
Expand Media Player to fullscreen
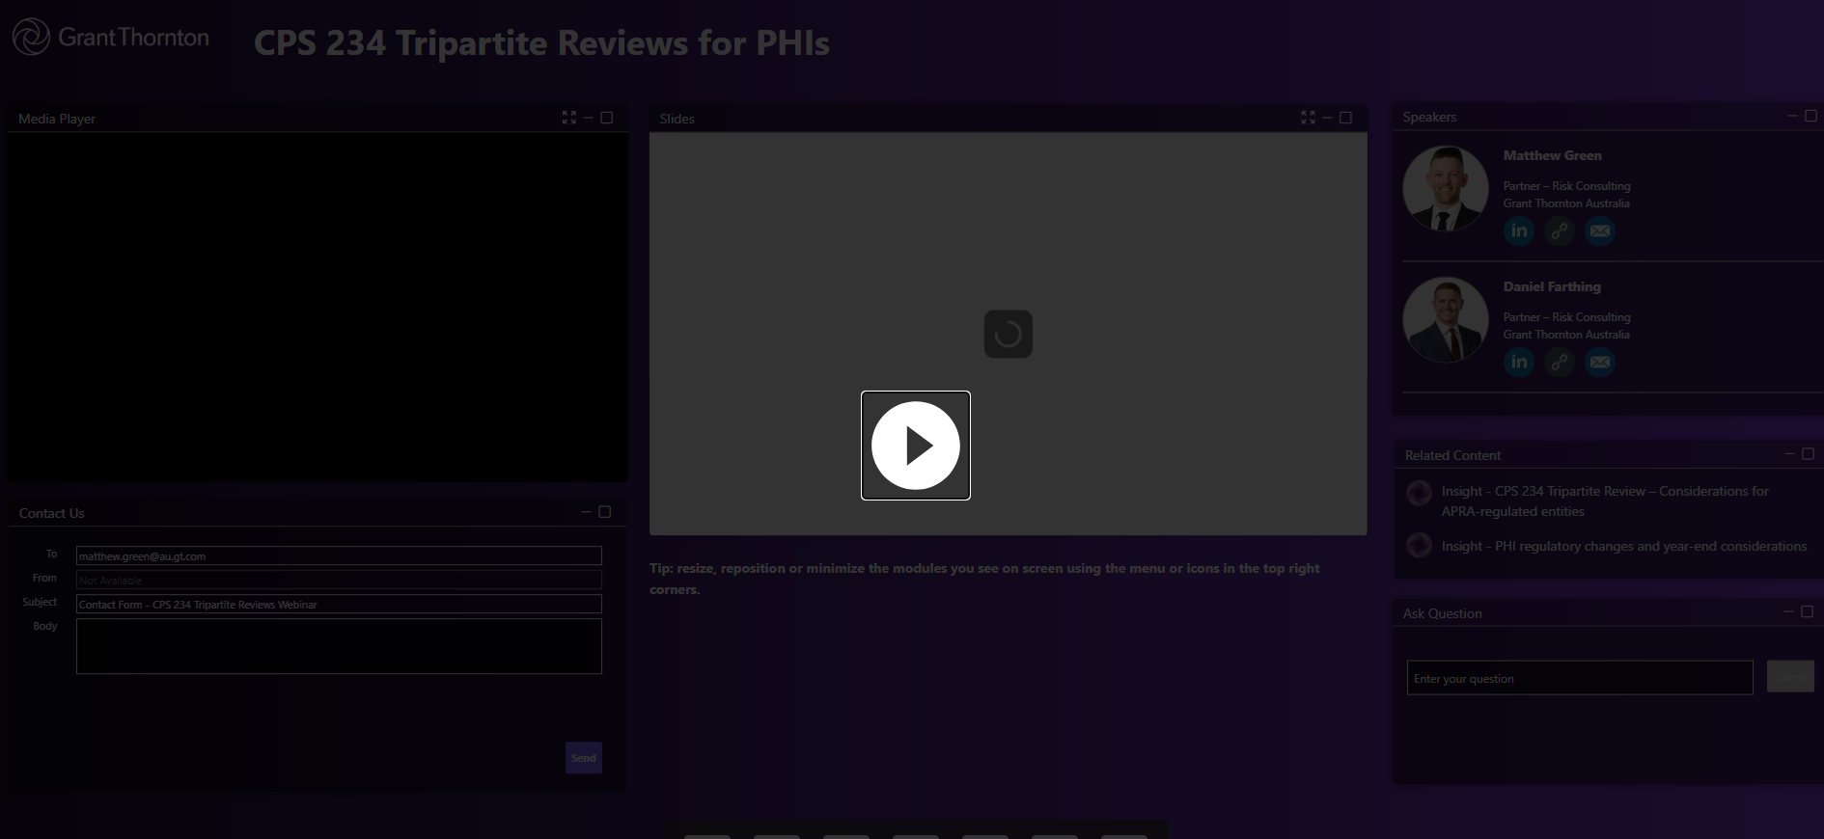[569, 118]
